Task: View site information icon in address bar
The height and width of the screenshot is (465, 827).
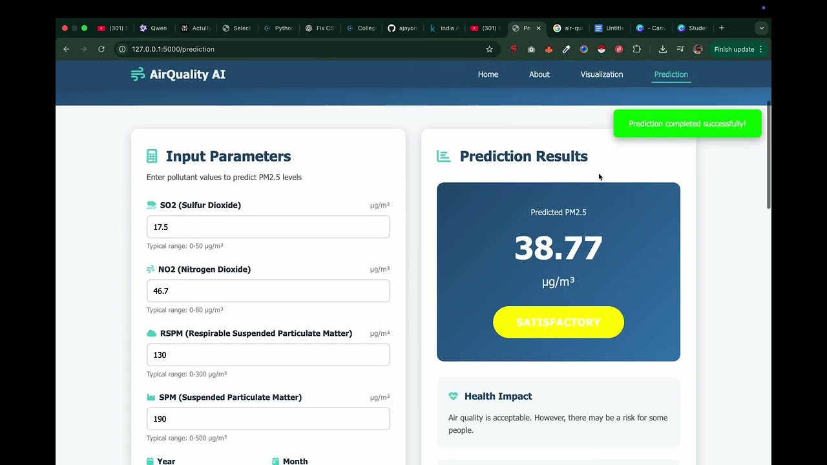Action: 122,49
